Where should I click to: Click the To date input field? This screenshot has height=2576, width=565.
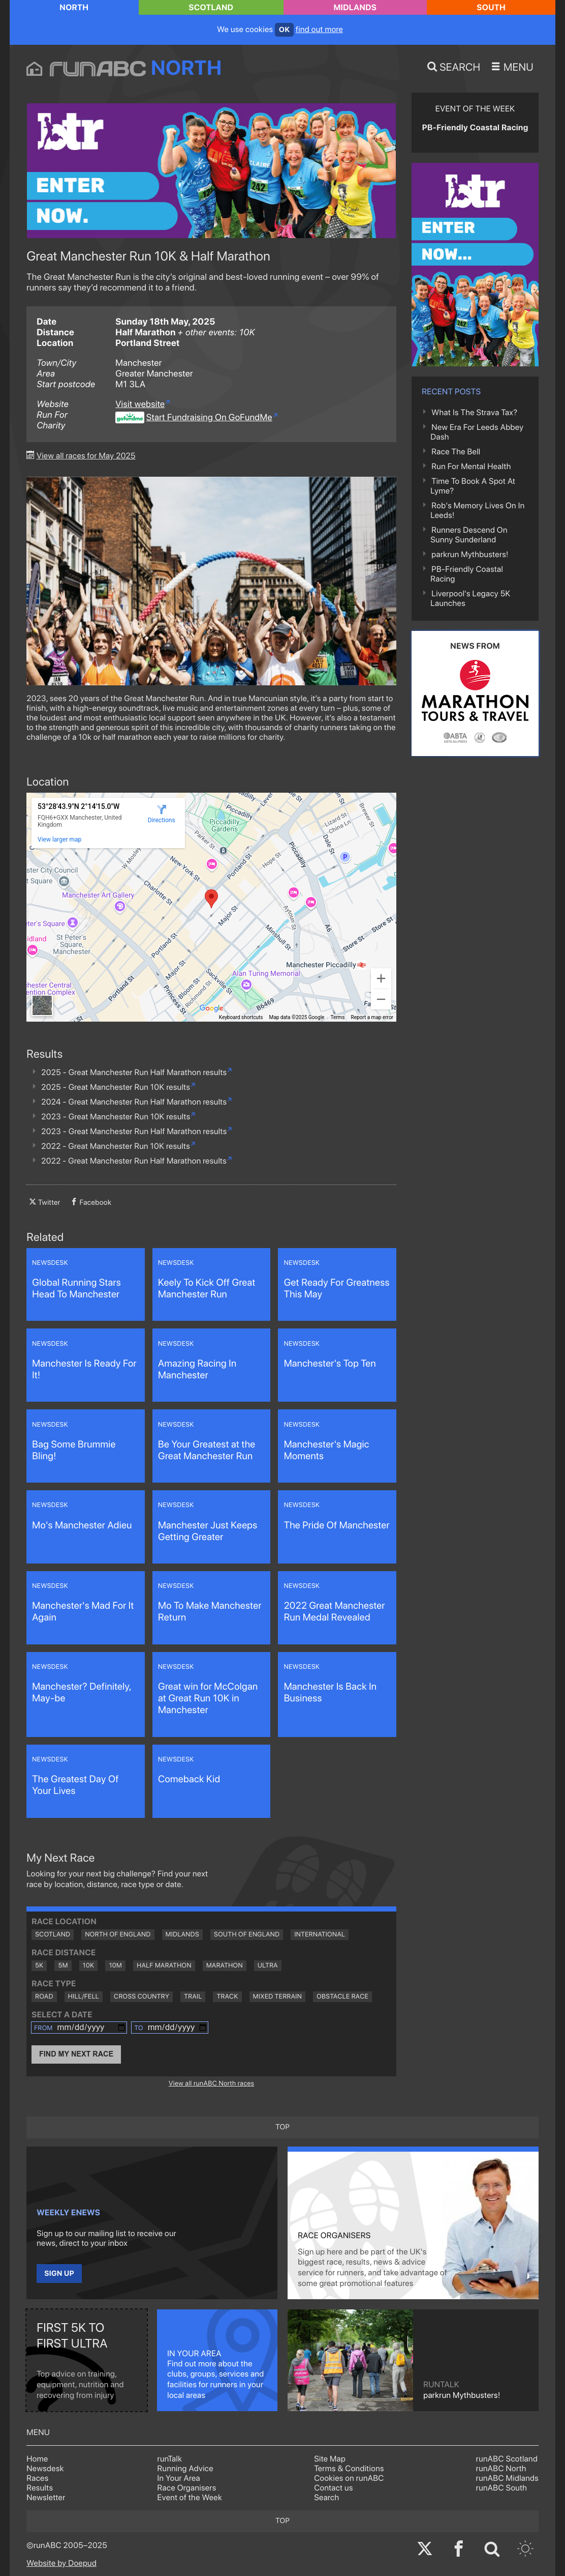tap(170, 2027)
